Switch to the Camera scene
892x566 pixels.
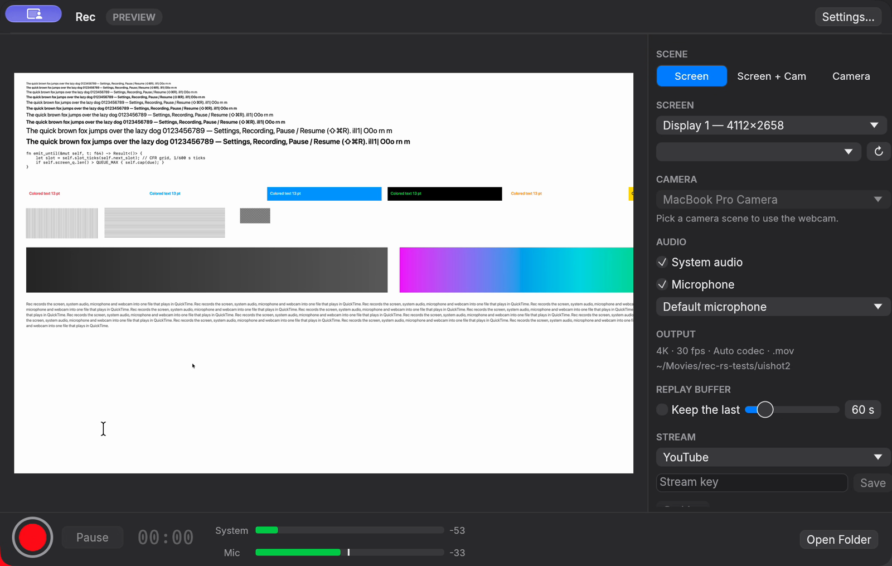[x=851, y=76]
